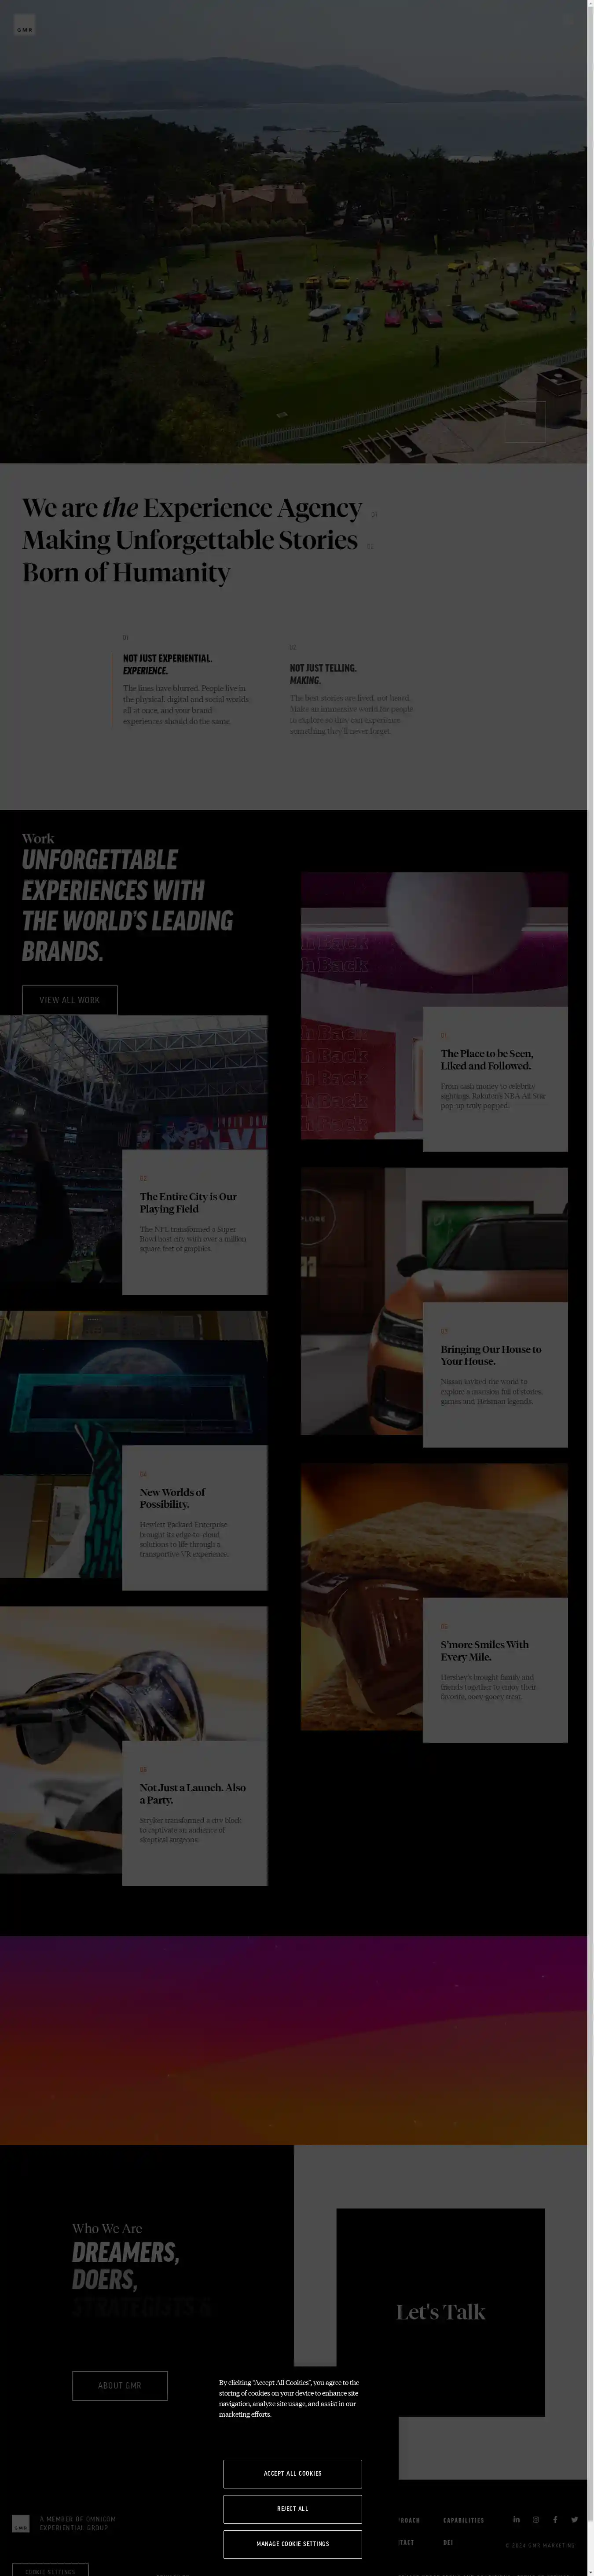Open 'New Worlds of Possibility' card

tap(195, 1517)
